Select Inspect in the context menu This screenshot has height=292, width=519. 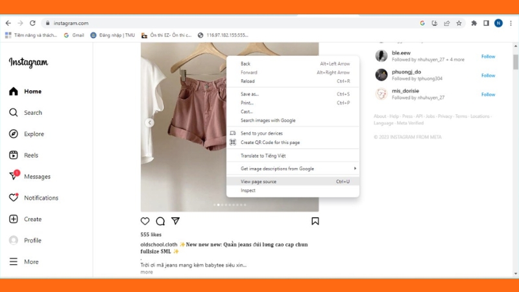click(x=293, y=190)
